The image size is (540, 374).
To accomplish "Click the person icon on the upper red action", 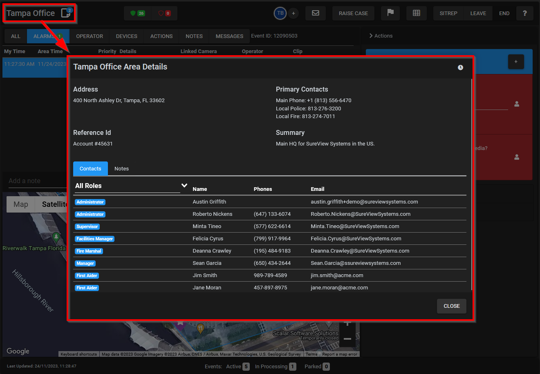I will 517,104.
